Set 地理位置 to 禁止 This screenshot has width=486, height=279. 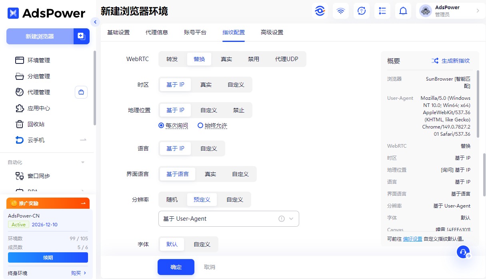pos(239,110)
